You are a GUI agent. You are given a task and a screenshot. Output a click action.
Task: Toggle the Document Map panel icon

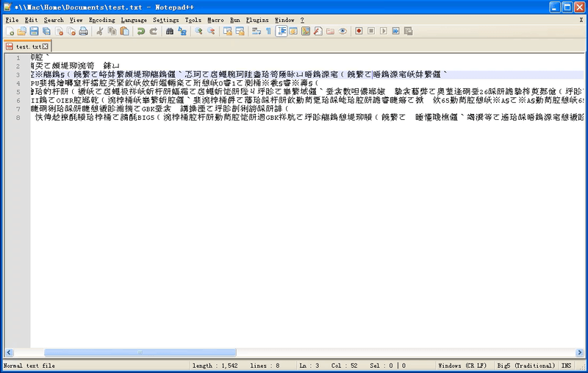coord(306,32)
